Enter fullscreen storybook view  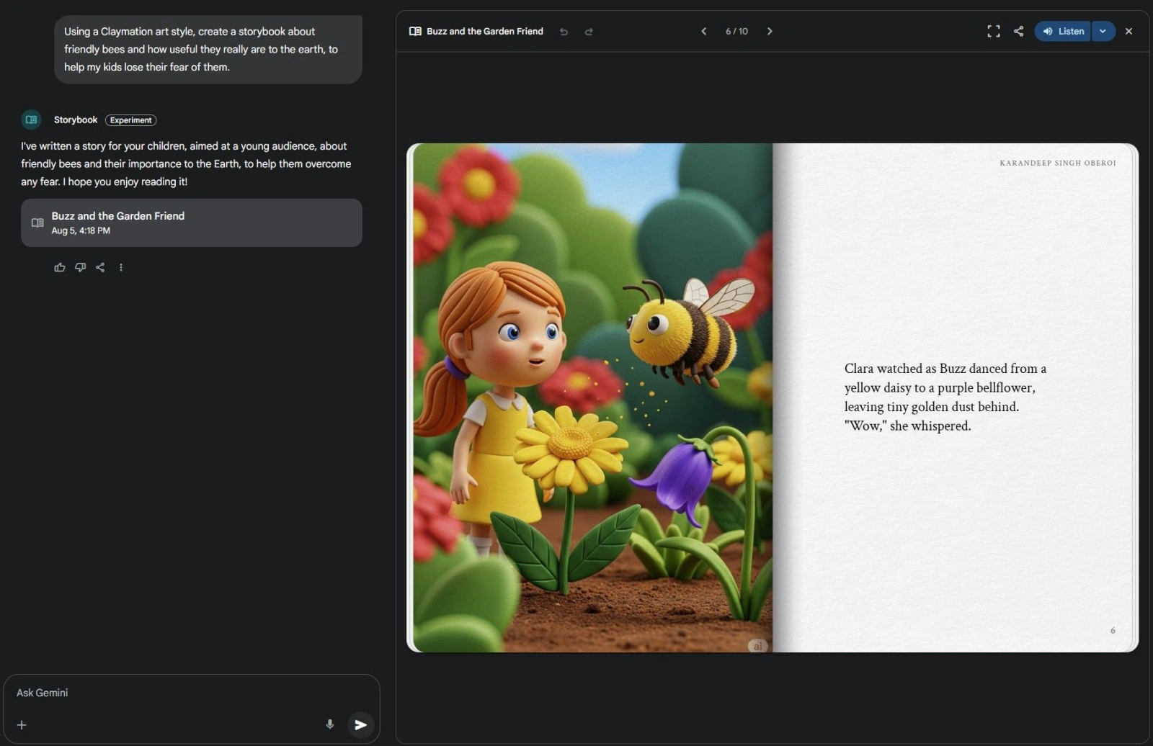coord(993,31)
